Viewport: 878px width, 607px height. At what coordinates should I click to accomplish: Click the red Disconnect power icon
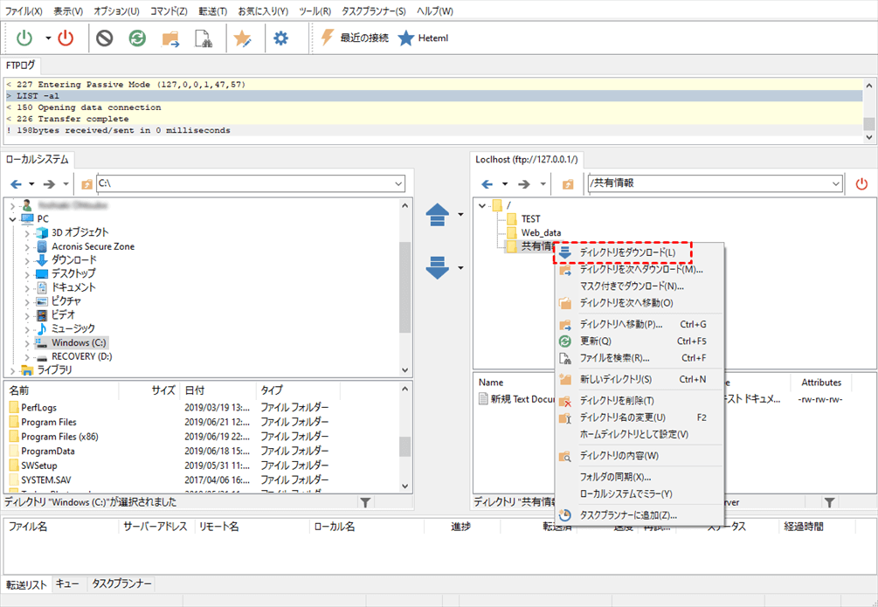coord(66,38)
